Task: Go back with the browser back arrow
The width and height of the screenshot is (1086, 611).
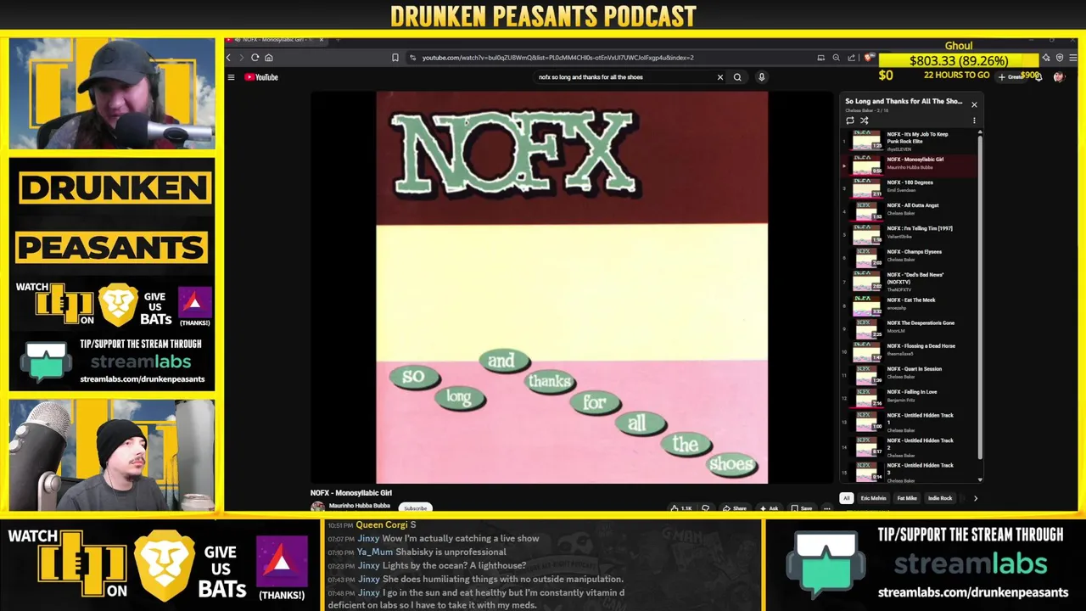Action: click(228, 58)
